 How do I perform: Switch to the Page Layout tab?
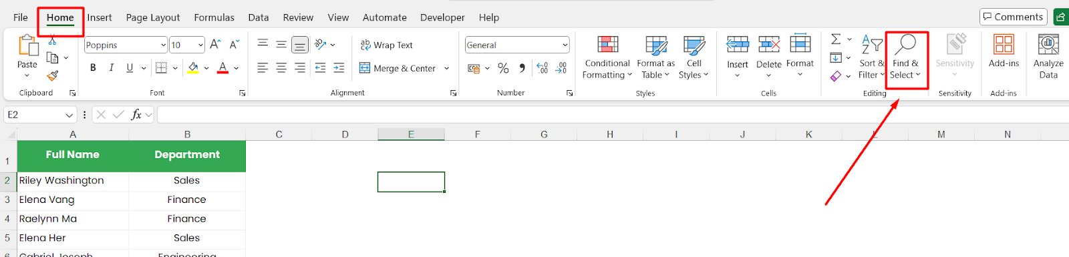point(153,17)
